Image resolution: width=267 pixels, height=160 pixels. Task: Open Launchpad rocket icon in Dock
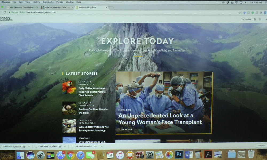click(x=40, y=155)
